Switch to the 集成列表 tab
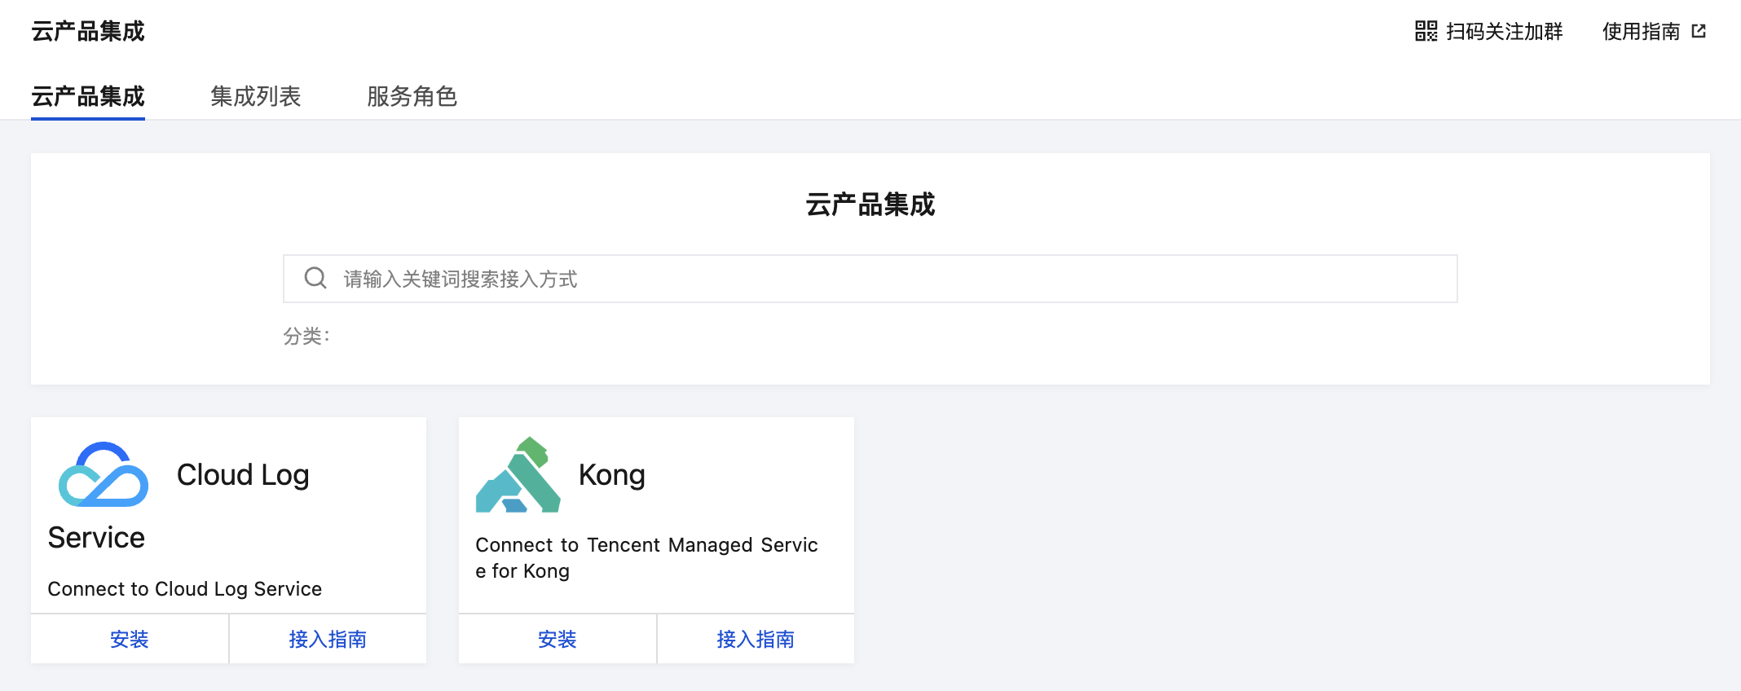This screenshot has width=1741, height=691. pyautogui.click(x=256, y=97)
